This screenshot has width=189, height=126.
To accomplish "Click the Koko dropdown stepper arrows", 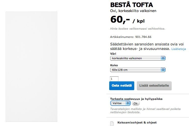I will coord(163,70).
